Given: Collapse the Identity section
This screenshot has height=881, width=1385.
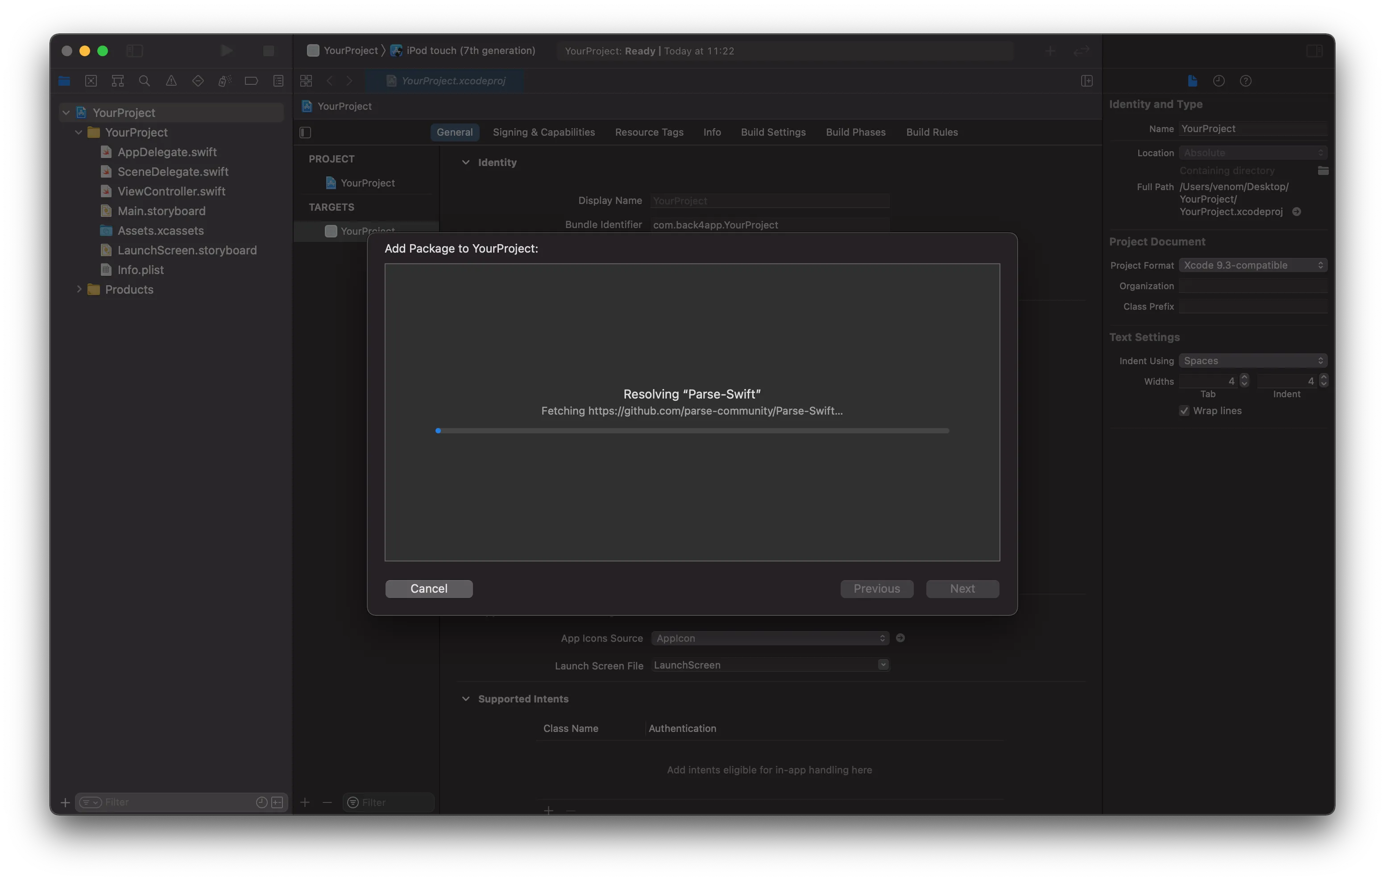Looking at the screenshot, I should point(466,162).
